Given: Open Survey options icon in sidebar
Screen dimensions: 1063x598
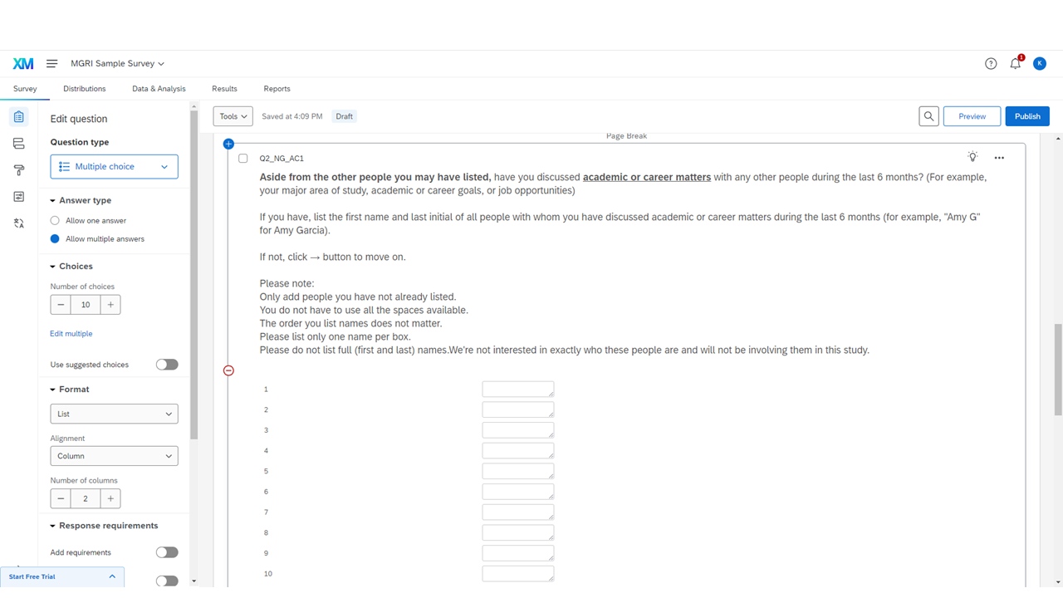Looking at the screenshot, I should [x=18, y=197].
